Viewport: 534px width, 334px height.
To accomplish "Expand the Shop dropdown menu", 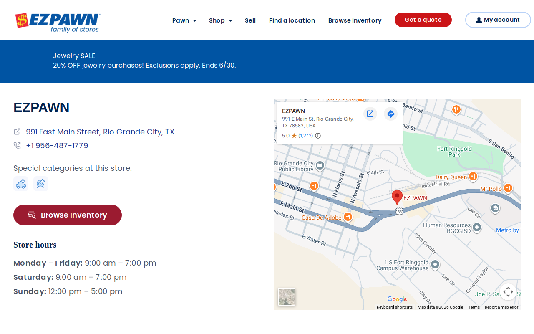I will pos(221,20).
